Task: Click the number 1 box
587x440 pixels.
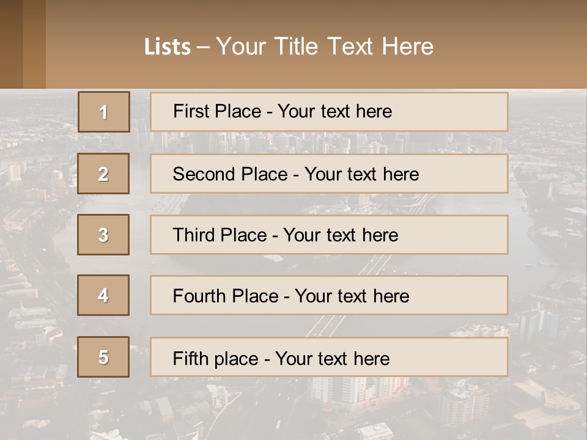Action: [103, 112]
